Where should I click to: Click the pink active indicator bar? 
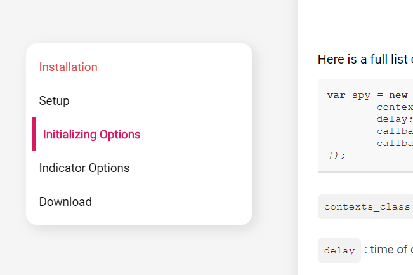click(34, 135)
